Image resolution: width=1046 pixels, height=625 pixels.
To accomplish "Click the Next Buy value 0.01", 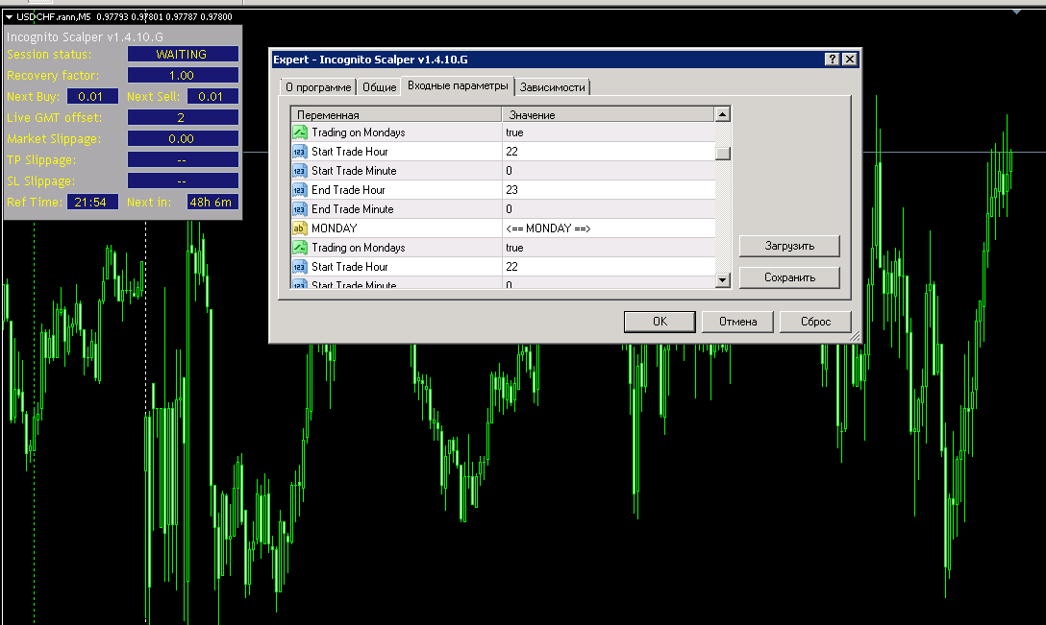I will 92,97.
